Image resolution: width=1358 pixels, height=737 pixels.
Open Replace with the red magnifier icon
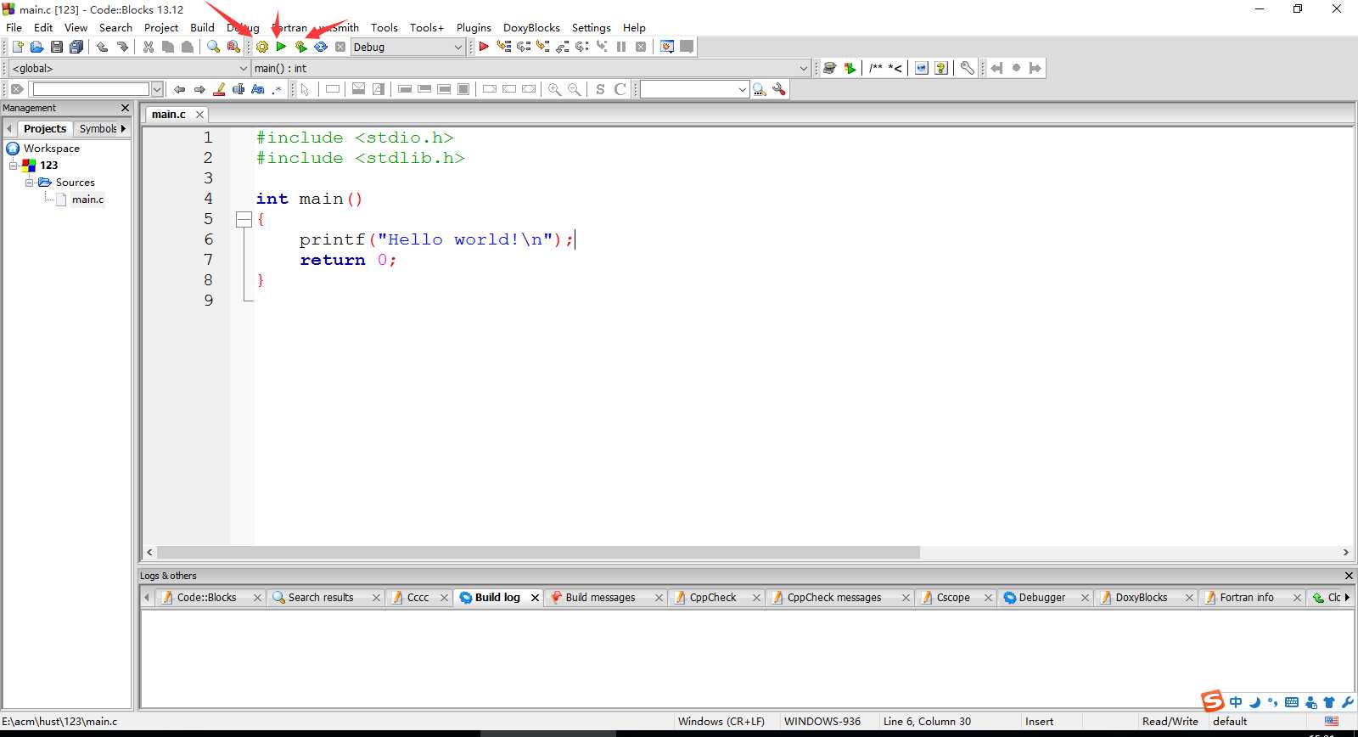(233, 47)
